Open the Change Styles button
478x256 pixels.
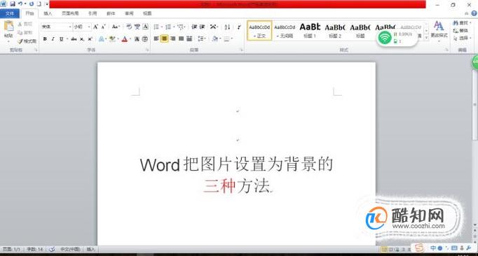click(x=439, y=29)
